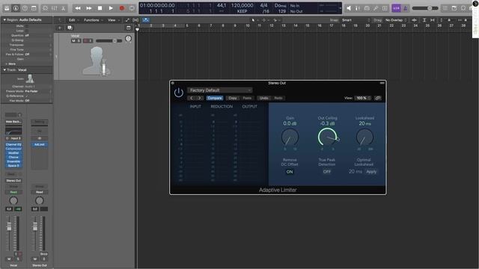The width and height of the screenshot is (479, 269).
Task: Open List Editors
Action: 445,8
